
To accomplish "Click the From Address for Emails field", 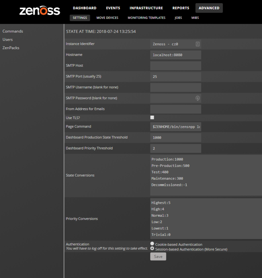I will click(176, 109).
